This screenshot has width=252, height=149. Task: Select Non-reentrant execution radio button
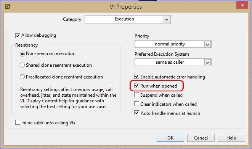[x=22, y=54]
